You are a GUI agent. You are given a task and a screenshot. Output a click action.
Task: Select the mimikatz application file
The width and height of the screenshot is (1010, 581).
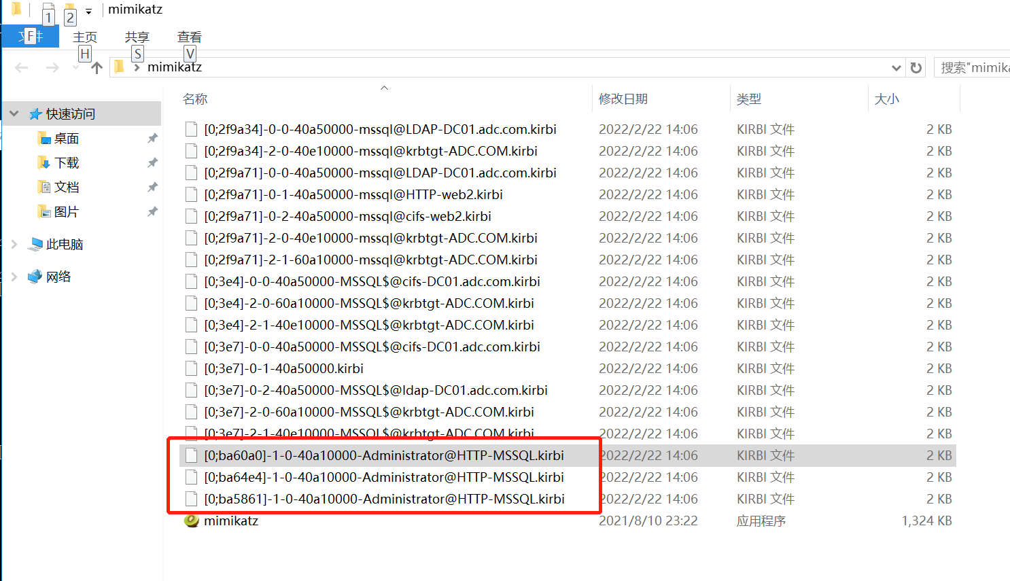pyautogui.click(x=231, y=521)
